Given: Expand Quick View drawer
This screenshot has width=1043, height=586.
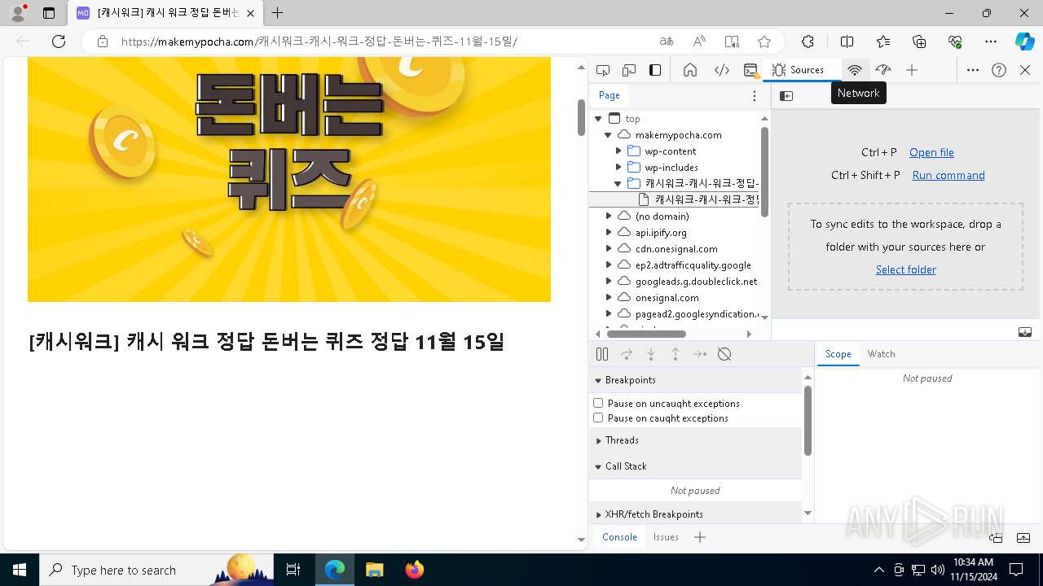Looking at the screenshot, I should 1023,538.
